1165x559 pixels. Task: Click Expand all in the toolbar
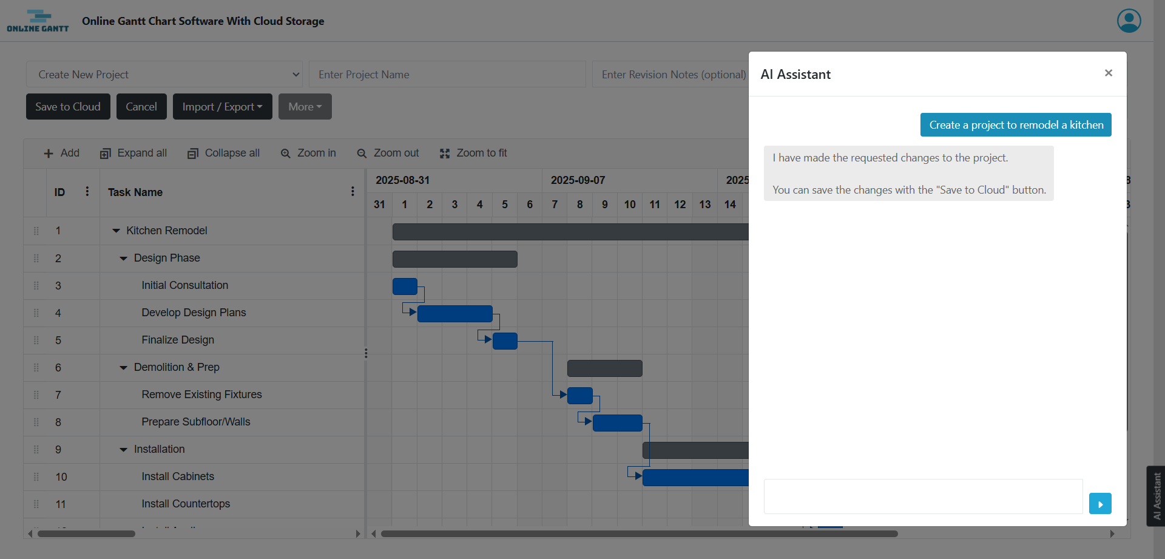pos(133,153)
